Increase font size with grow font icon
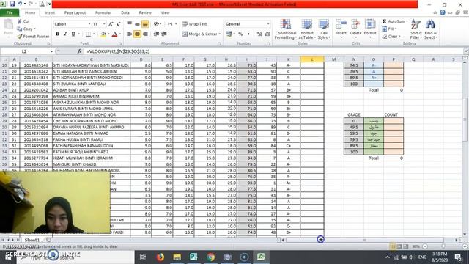The image size is (469, 264). (x=111, y=24)
